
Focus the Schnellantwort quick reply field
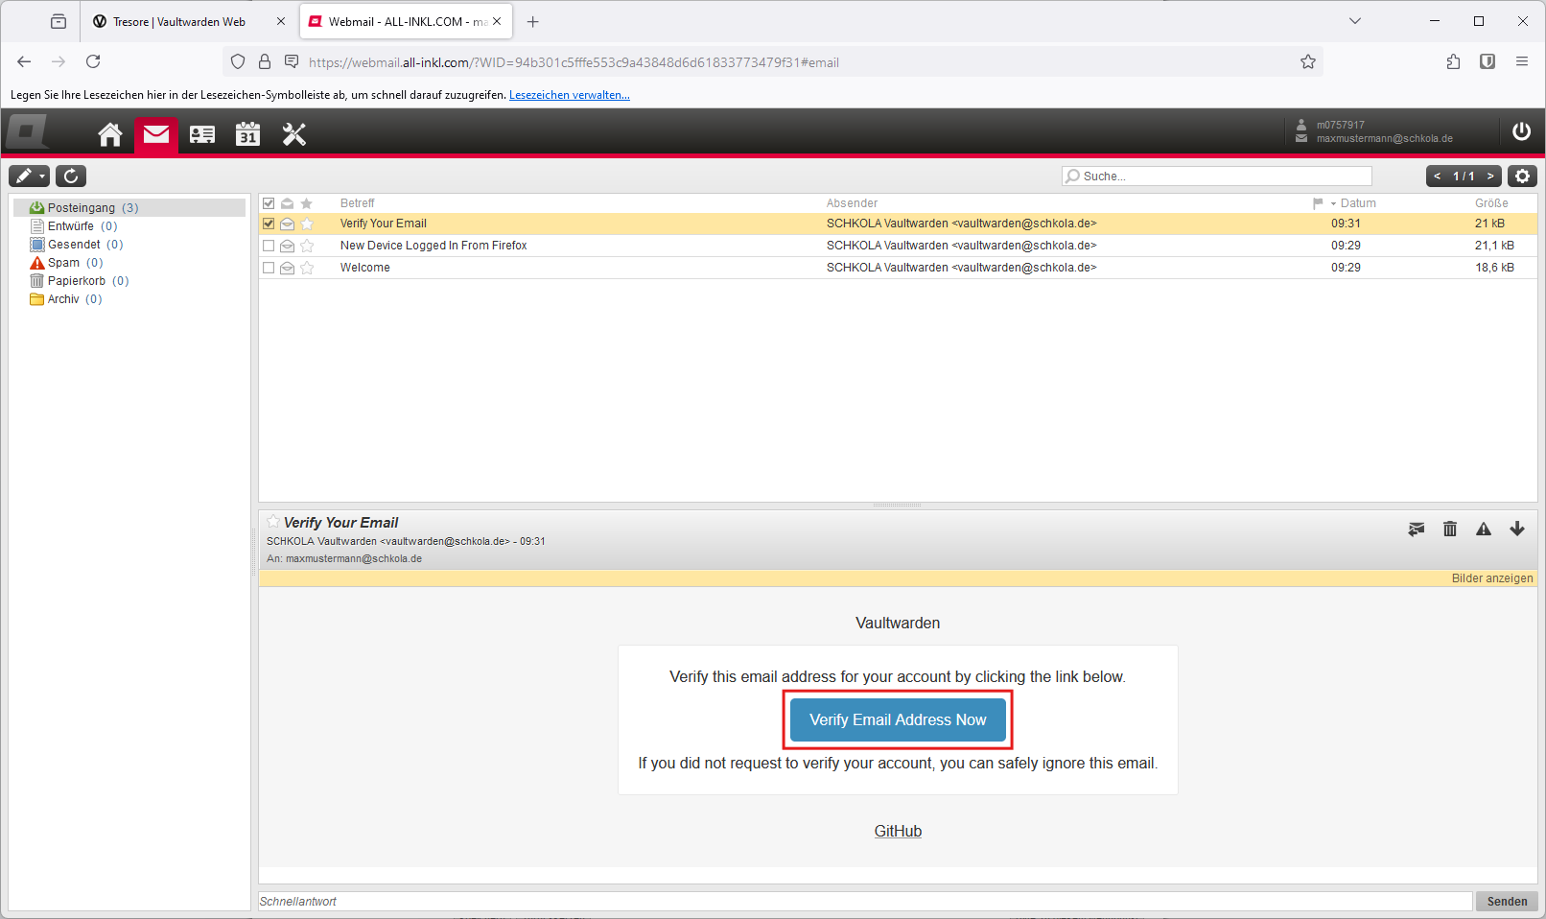pos(865,902)
